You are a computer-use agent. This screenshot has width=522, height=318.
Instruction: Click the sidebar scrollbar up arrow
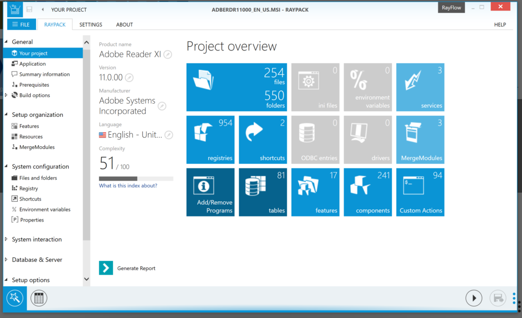(87, 42)
